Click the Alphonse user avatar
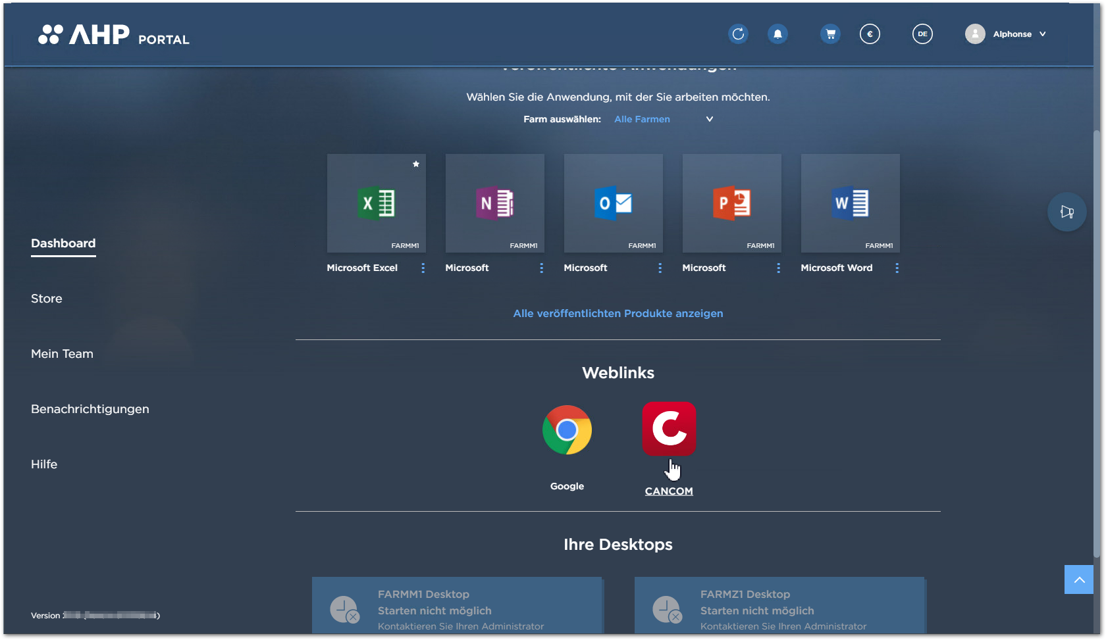Screen dimensions: 1106x640 975,34
